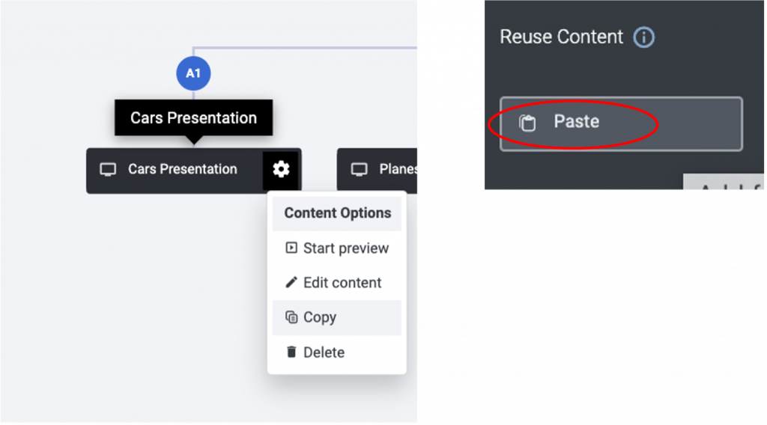The height and width of the screenshot is (425, 767).
Task: Click the Reuse Content info icon
Action: pyautogui.click(x=643, y=37)
